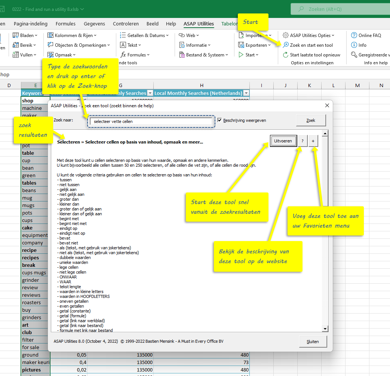Select the cell containing 'equipment'
390x376 pixels.
(x=34, y=235)
